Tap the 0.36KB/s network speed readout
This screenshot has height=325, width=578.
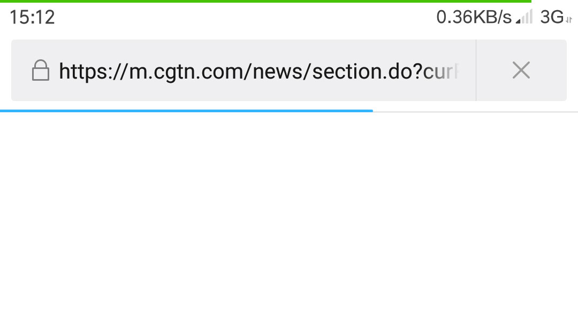point(474,17)
